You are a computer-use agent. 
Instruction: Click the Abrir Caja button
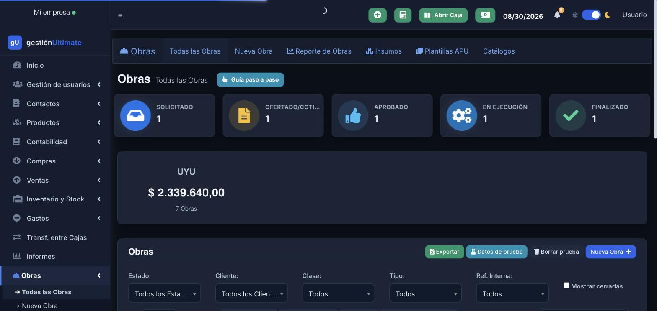tap(443, 15)
